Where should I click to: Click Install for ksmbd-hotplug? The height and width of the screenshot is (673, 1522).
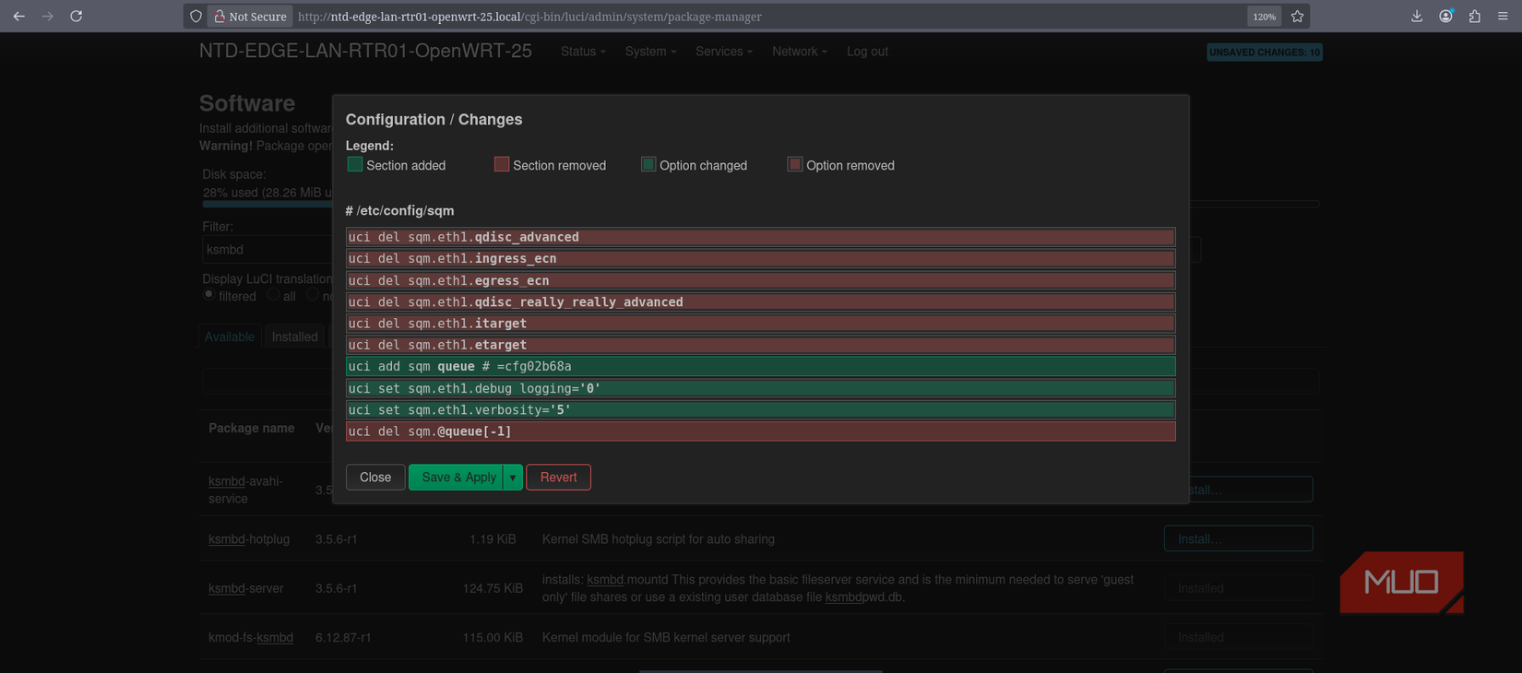point(1238,539)
